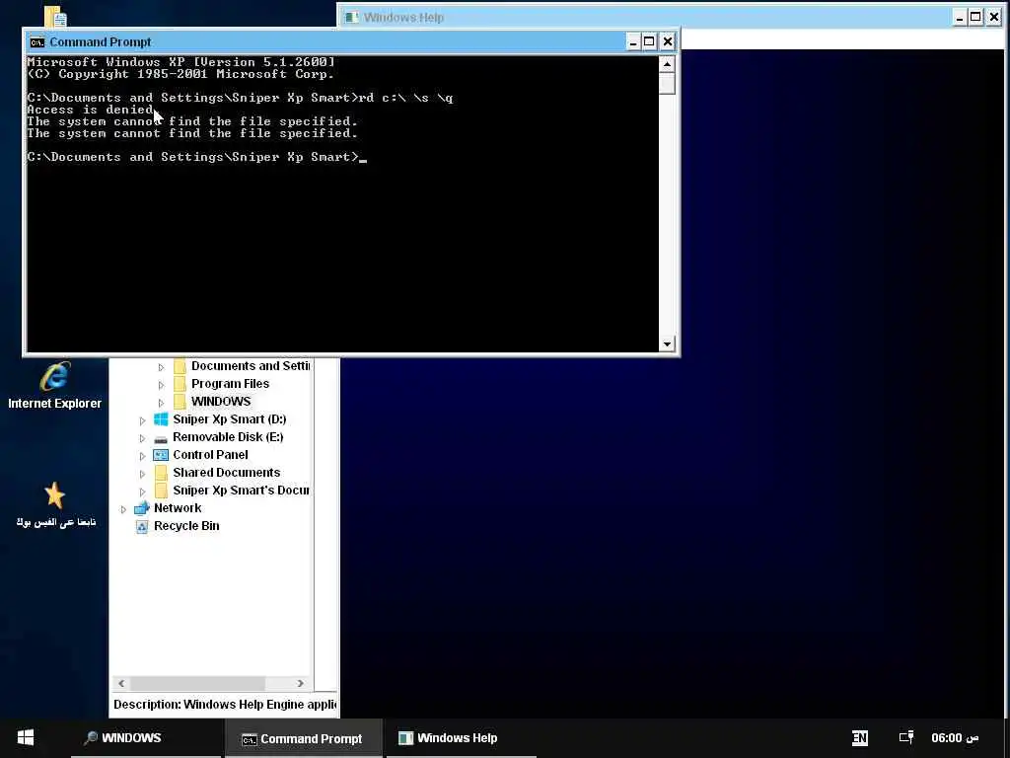Click the 'rd c:\ \s \q' command text
Screen dimensions: 1010x758
click(x=405, y=98)
